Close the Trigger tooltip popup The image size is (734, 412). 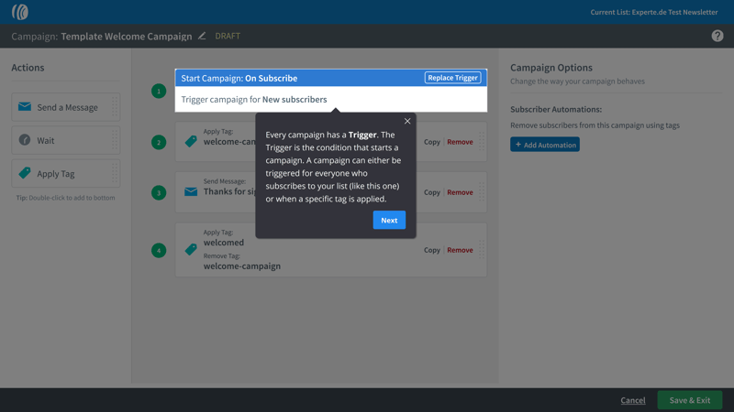[407, 121]
